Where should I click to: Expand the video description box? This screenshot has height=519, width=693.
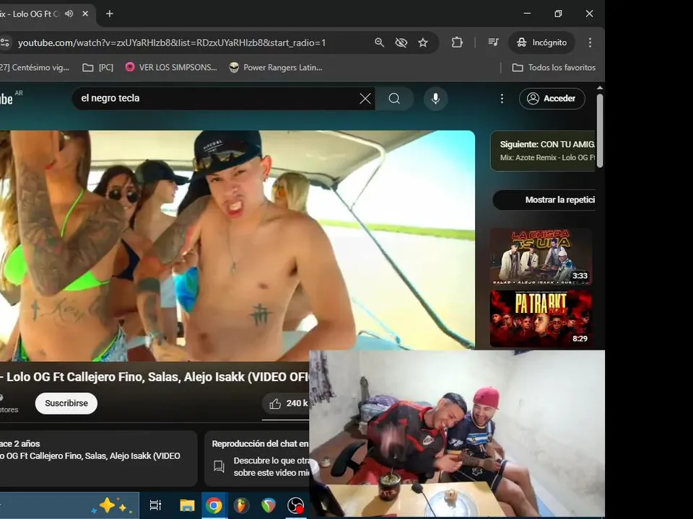(x=98, y=458)
